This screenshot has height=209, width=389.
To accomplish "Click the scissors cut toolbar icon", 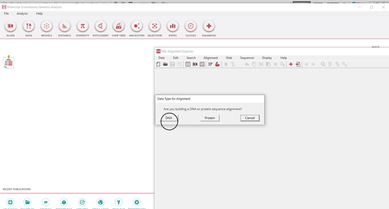I will tap(261, 64).
